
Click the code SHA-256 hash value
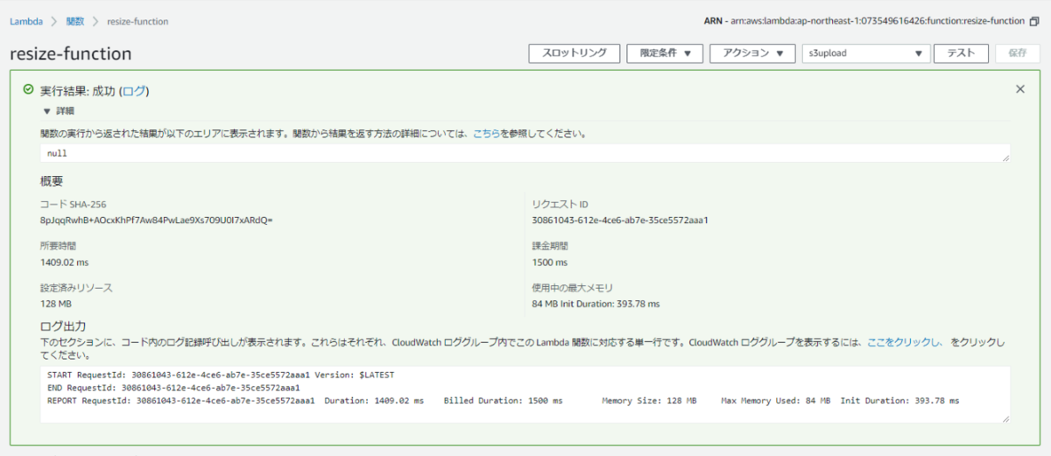[x=157, y=220]
